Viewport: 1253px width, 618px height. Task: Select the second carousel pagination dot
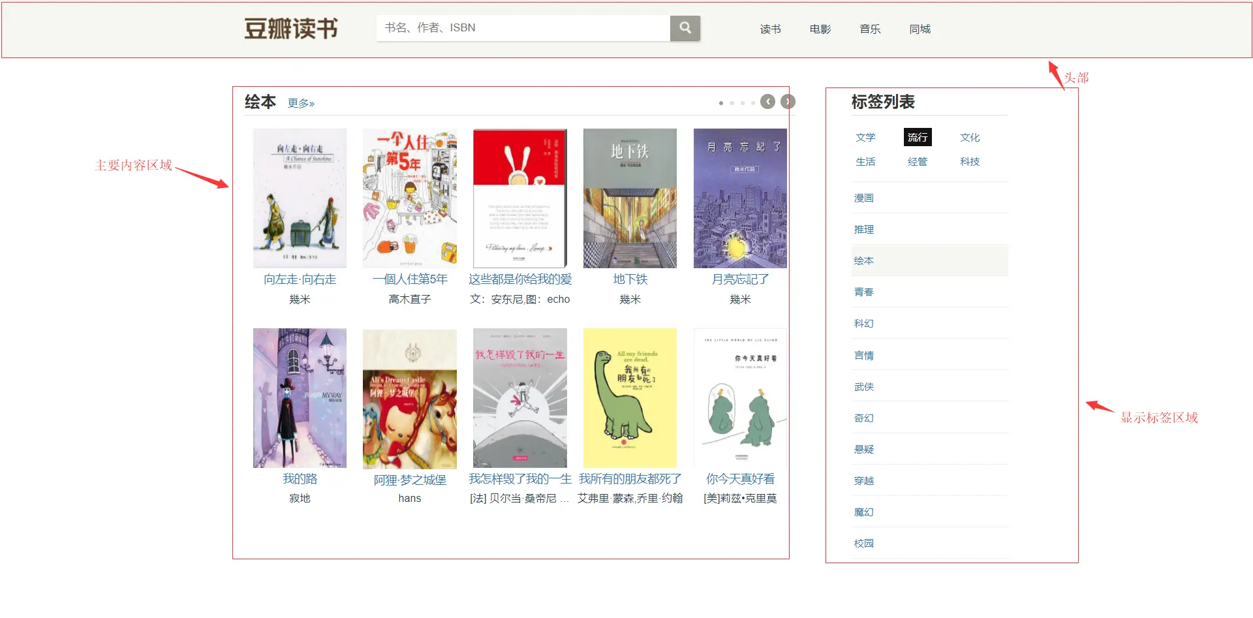click(x=732, y=103)
